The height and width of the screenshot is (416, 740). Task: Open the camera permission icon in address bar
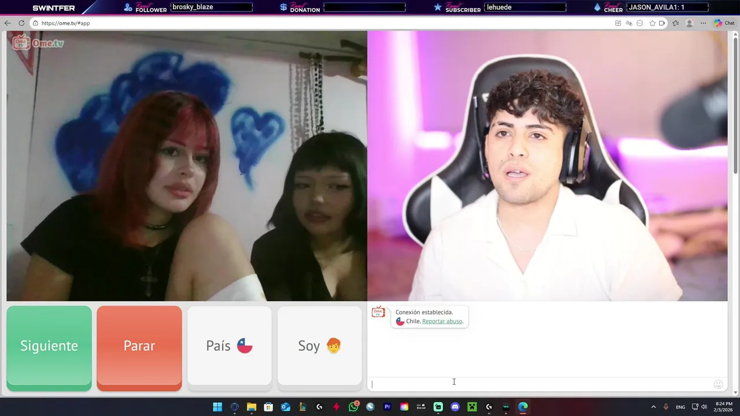pyautogui.click(x=662, y=23)
